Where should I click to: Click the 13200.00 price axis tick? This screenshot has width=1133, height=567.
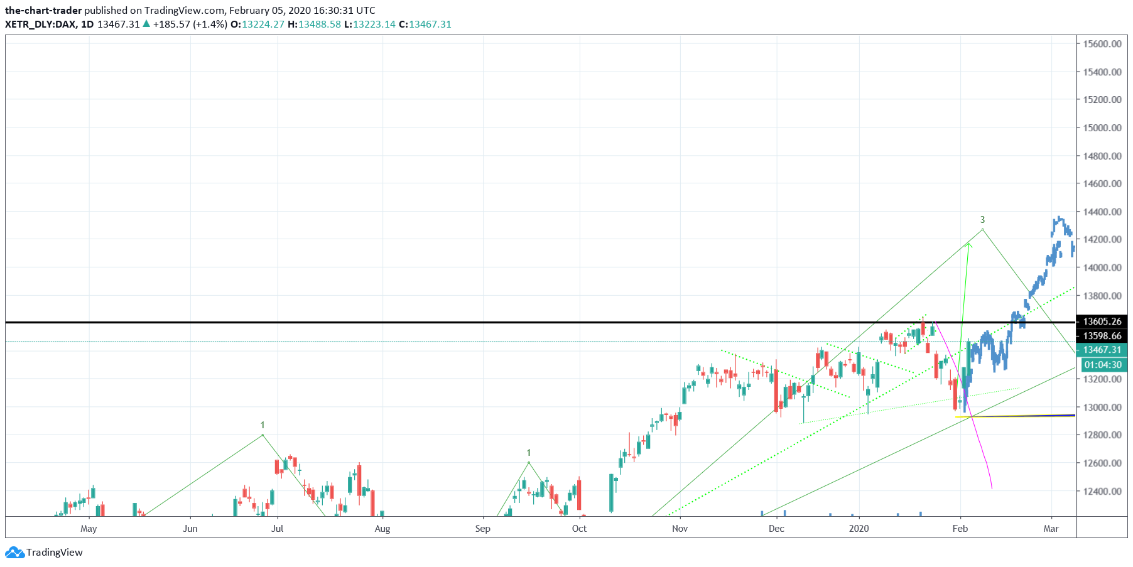click(1102, 379)
